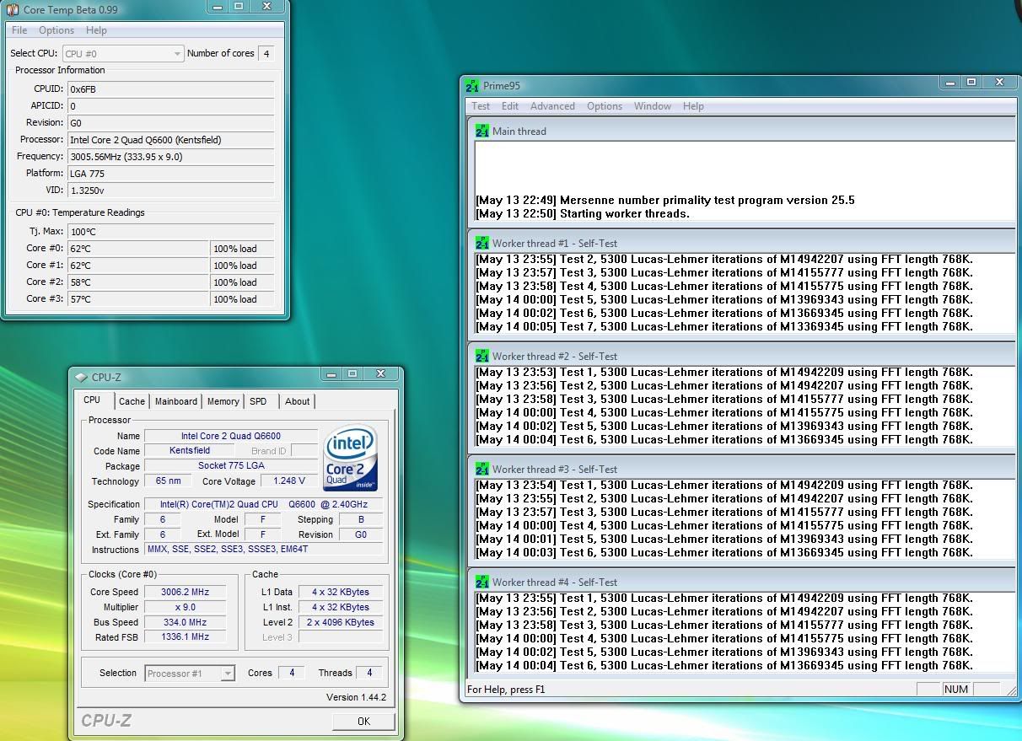Expand the Processor #1 selection dropdown
The width and height of the screenshot is (1022, 741).
point(190,673)
